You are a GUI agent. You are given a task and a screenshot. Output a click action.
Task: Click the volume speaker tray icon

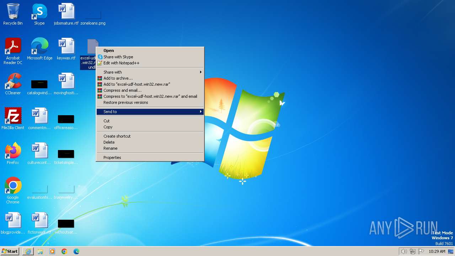404,251
